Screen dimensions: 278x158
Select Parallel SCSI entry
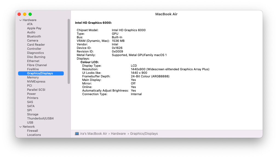[x=36, y=90]
